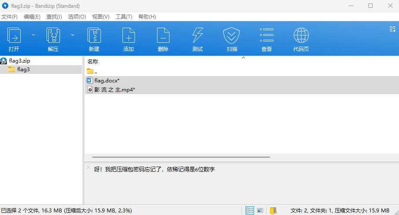Switch to thumbnail view icon
Viewport: 399px width, 215px height.
tap(260, 210)
